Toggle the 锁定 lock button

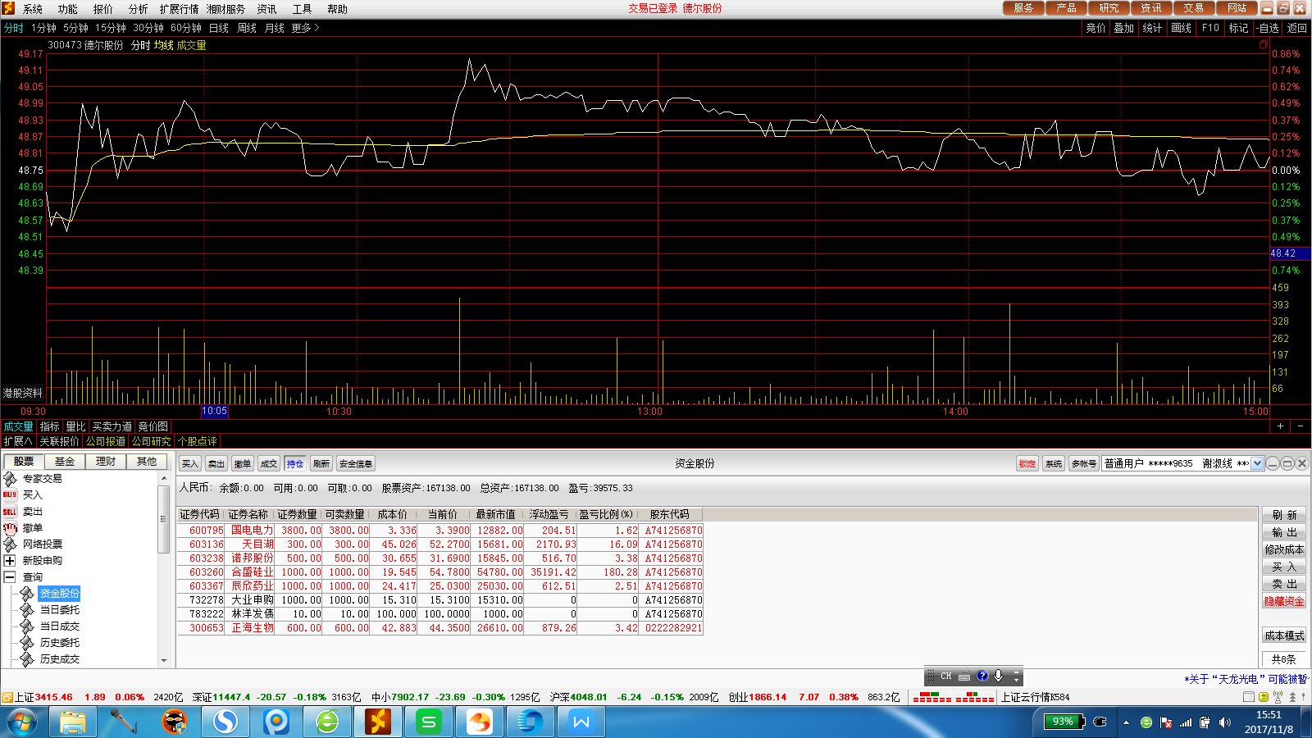[1027, 464]
